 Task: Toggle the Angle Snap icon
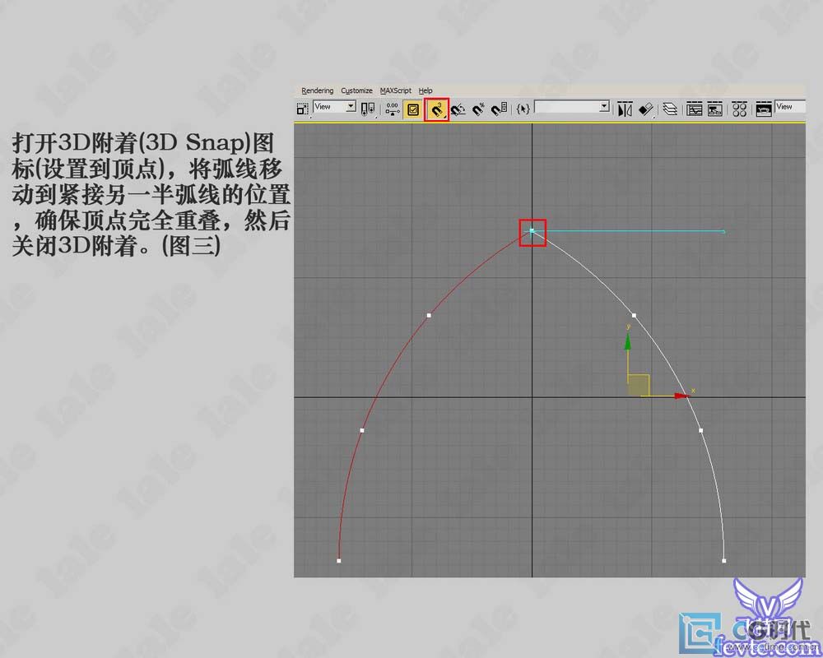pyautogui.click(x=458, y=109)
